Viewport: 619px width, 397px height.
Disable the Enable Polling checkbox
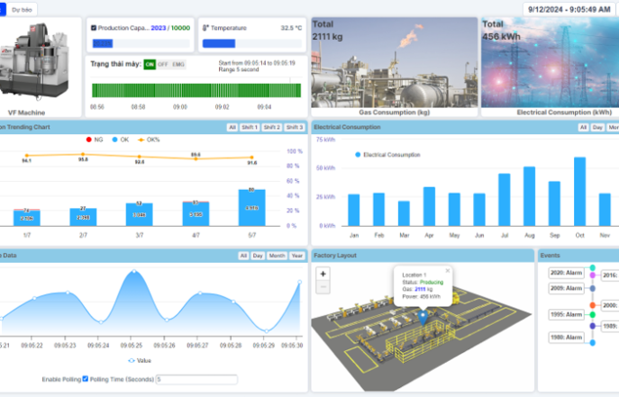point(85,379)
